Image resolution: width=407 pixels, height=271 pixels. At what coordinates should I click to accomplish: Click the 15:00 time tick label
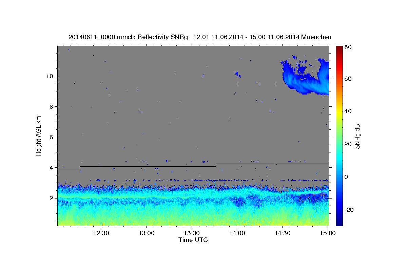pyautogui.click(x=327, y=233)
